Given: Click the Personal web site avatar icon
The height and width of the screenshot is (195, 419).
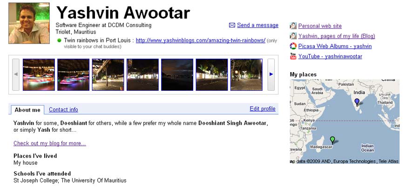Looking at the screenshot, I should coord(293,26).
